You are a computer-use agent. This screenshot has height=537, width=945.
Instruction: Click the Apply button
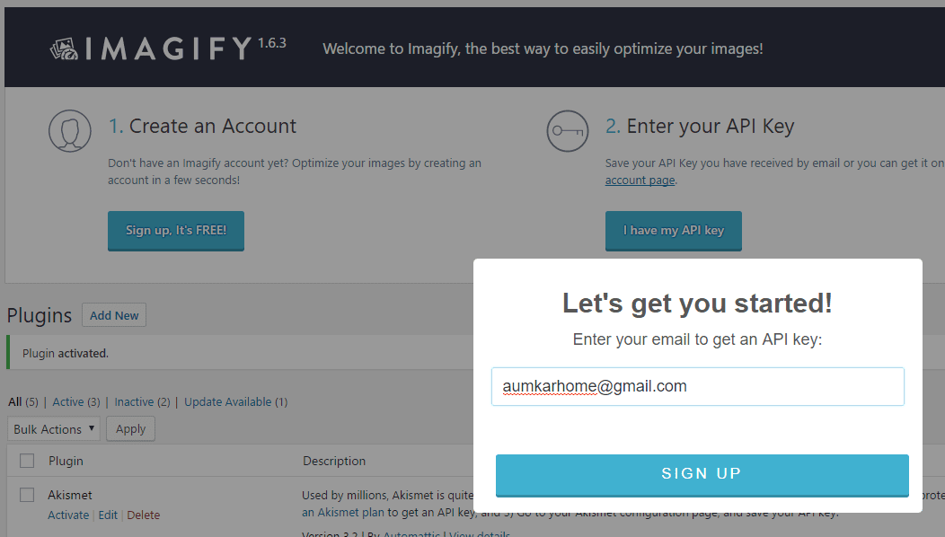click(131, 429)
